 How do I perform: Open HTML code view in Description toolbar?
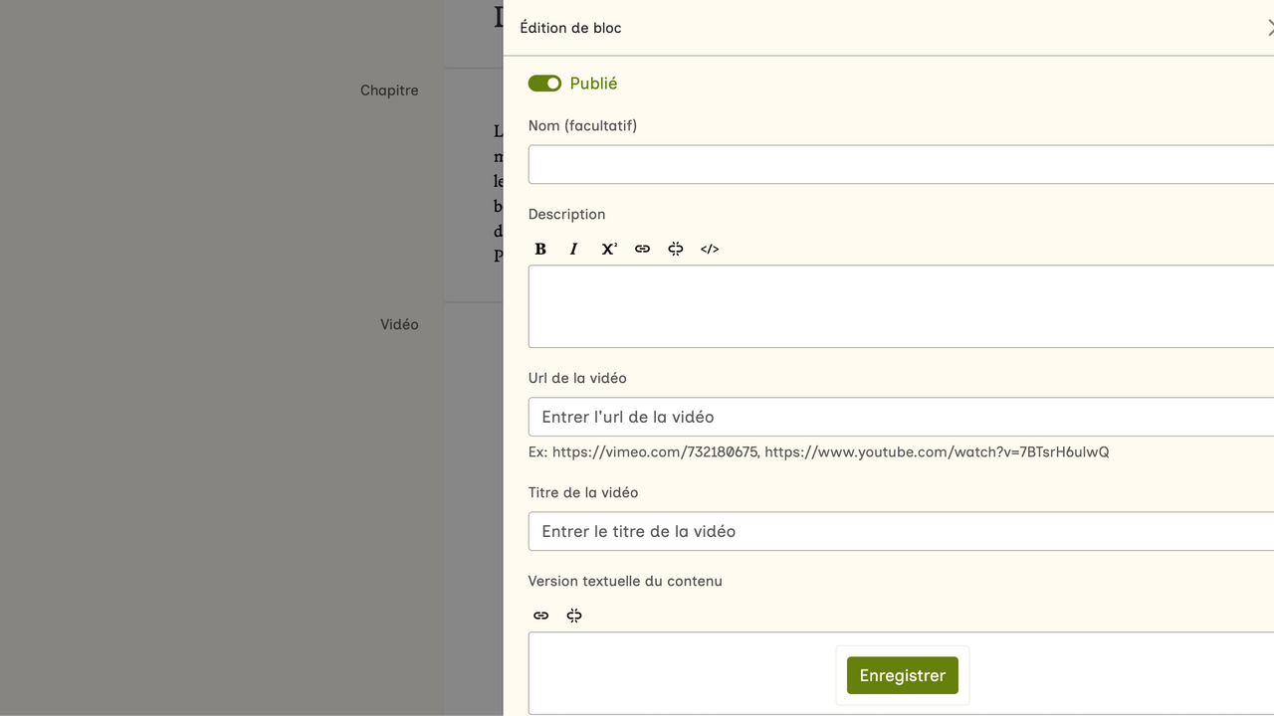click(710, 249)
